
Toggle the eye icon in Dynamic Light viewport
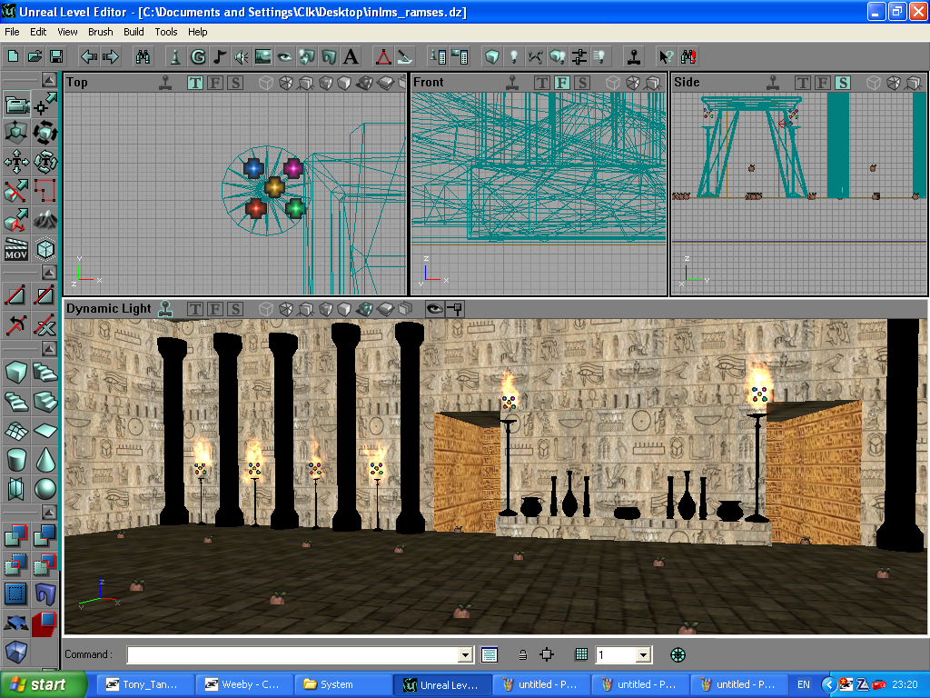pyautogui.click(x=434, y=309)
